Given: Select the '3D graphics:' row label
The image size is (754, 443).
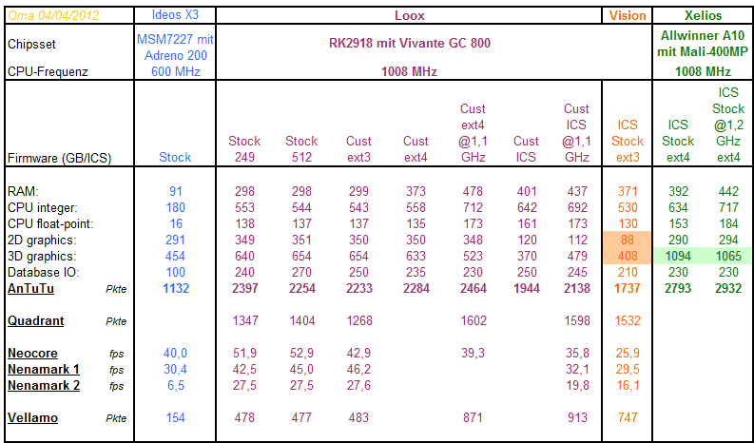Looking at the screenshot, I should pos(42,257).
